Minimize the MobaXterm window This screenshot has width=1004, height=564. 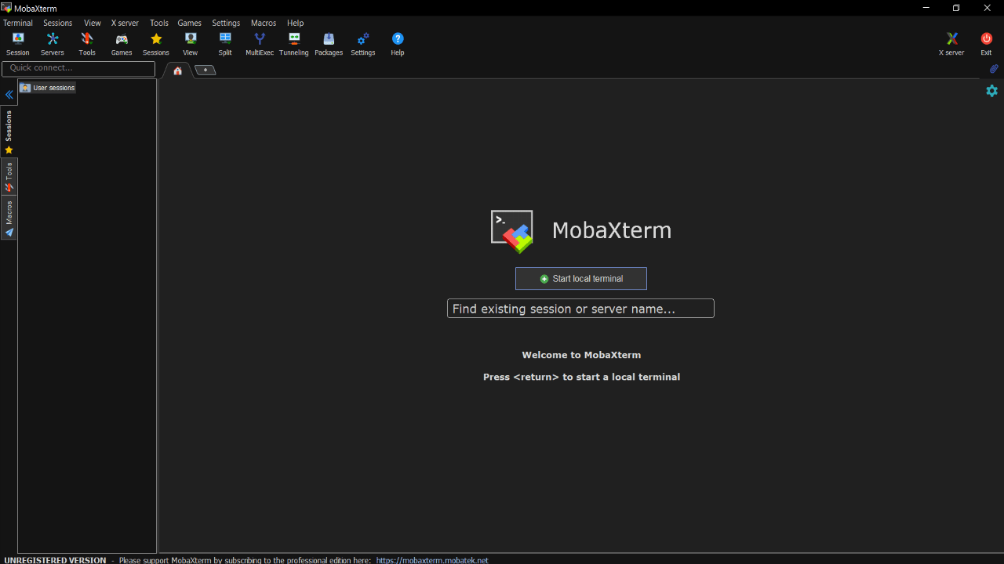[x=926, y=8]
